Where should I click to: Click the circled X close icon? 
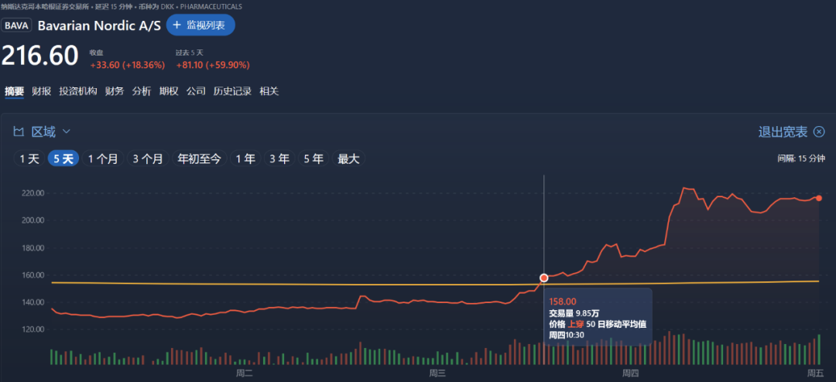point(819,132)
